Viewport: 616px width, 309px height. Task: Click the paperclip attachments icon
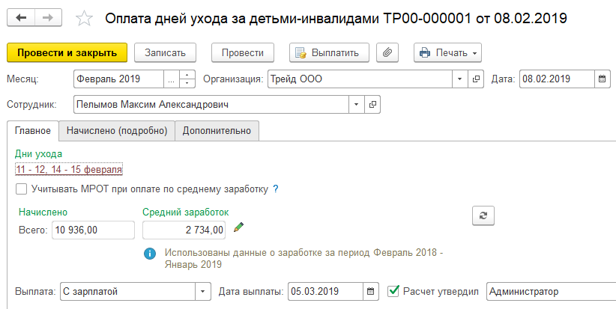(388, 52)
